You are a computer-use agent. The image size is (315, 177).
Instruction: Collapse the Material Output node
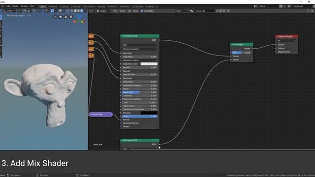278,36
